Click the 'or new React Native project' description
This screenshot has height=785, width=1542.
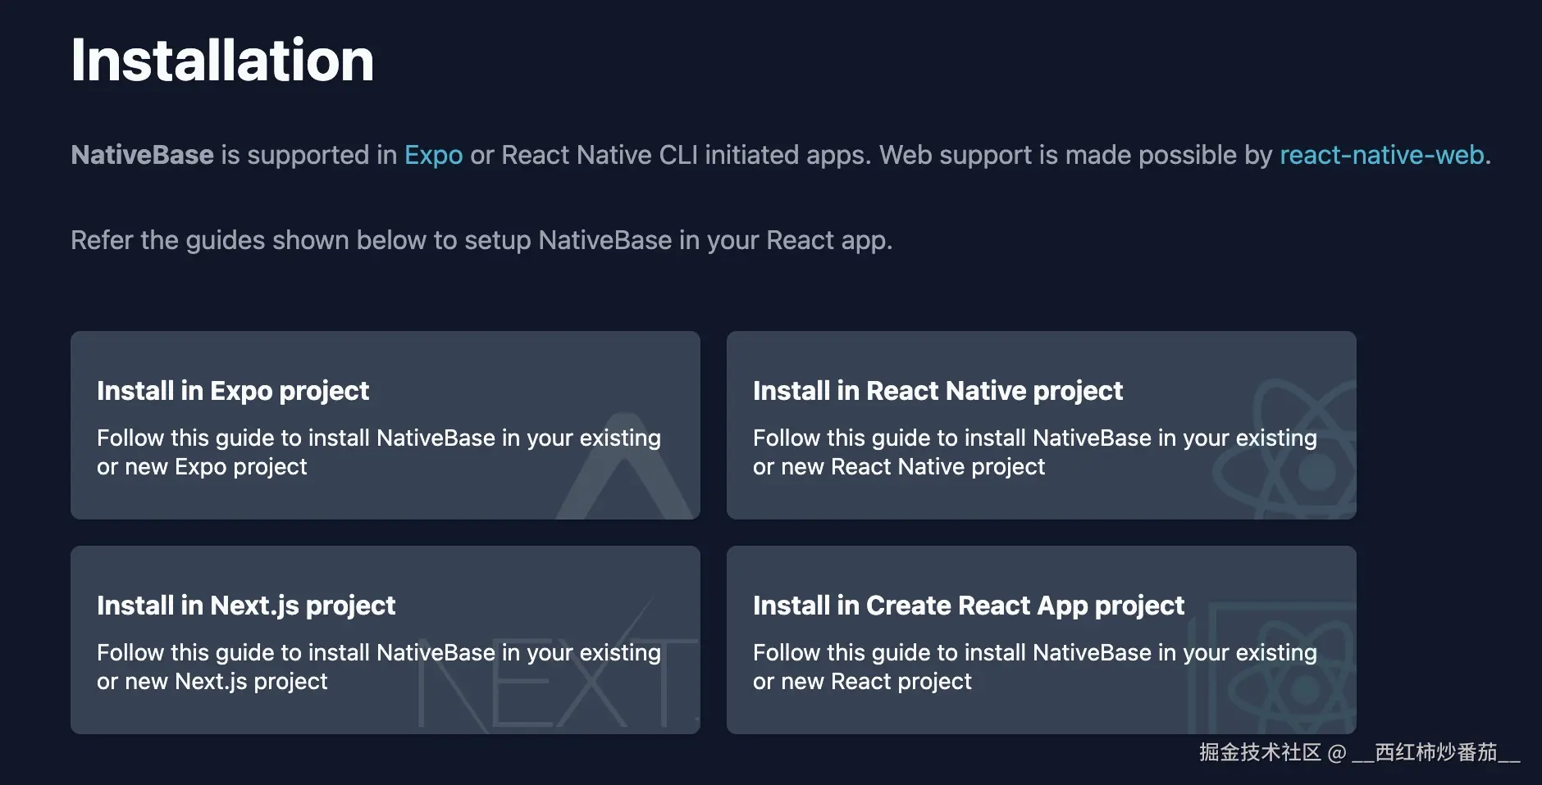899,467
